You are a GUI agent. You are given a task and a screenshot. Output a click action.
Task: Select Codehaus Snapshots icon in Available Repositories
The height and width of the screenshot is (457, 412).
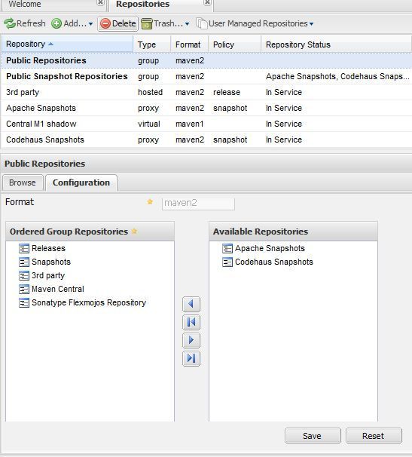227,262
